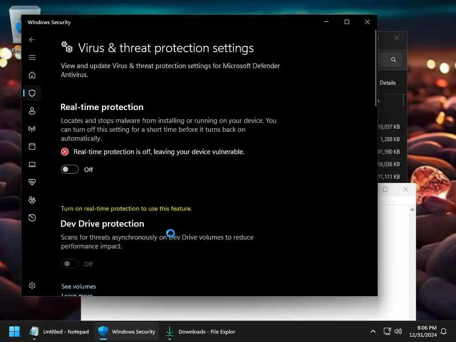
Task: Click the Windows Security taskbar button
Action: 127,331
